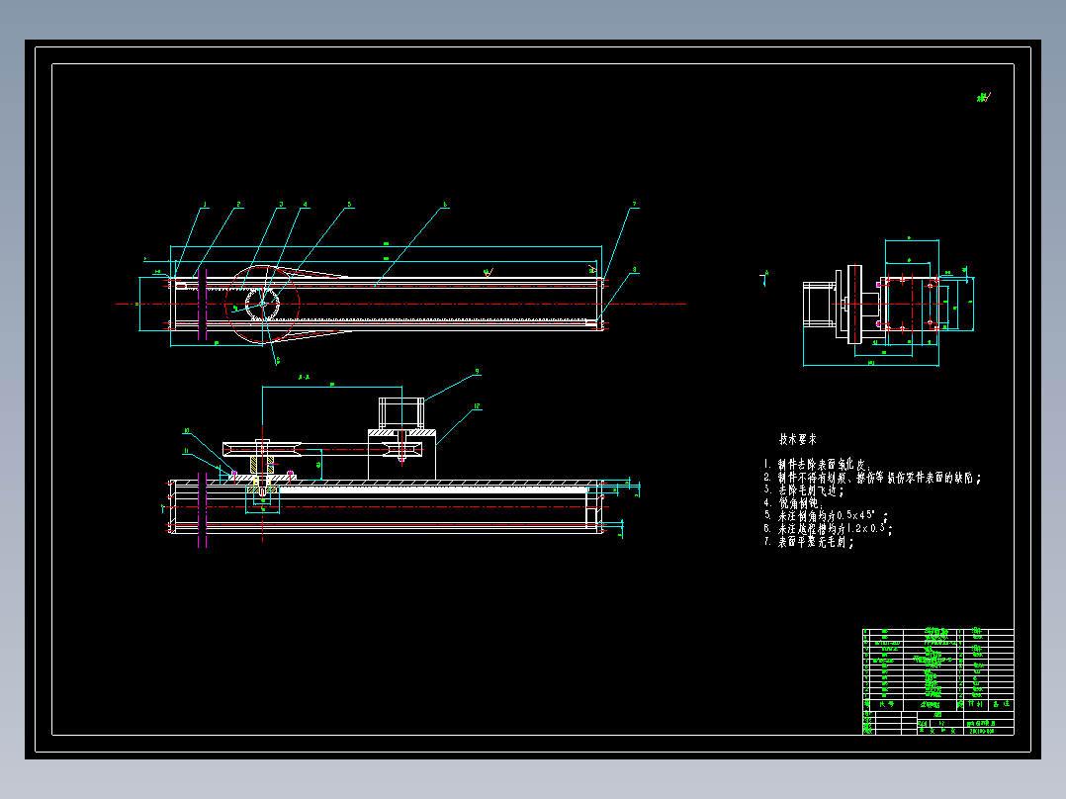Click part callout number 2 in top view

click(238, 204)
